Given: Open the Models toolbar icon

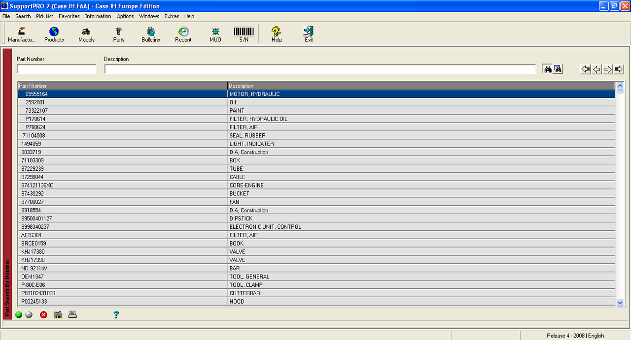Looking at the screenshot, I should coord(86,34).
